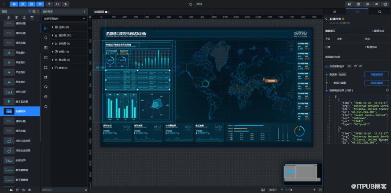The height and width of the screenshot is (193, 391).
Task: Select the media play component category icon
Action: coord(46,47)
